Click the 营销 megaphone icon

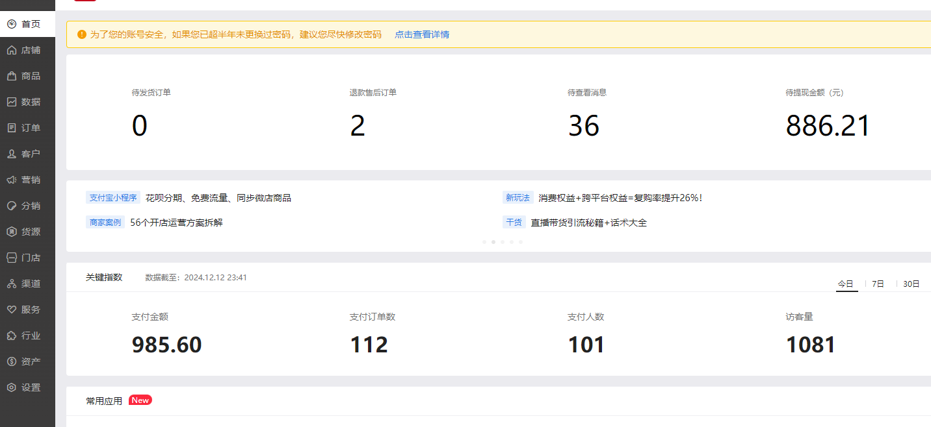point(11,180)
